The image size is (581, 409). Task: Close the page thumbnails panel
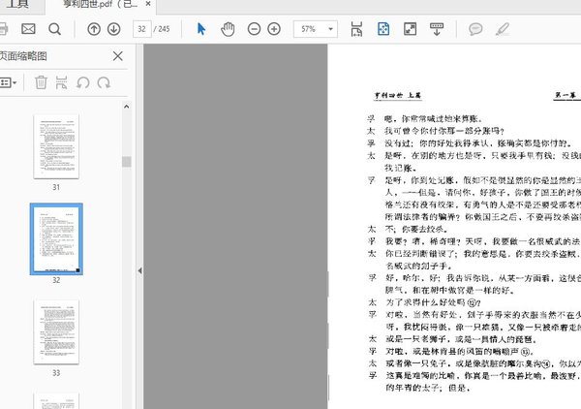pos(118,56)
